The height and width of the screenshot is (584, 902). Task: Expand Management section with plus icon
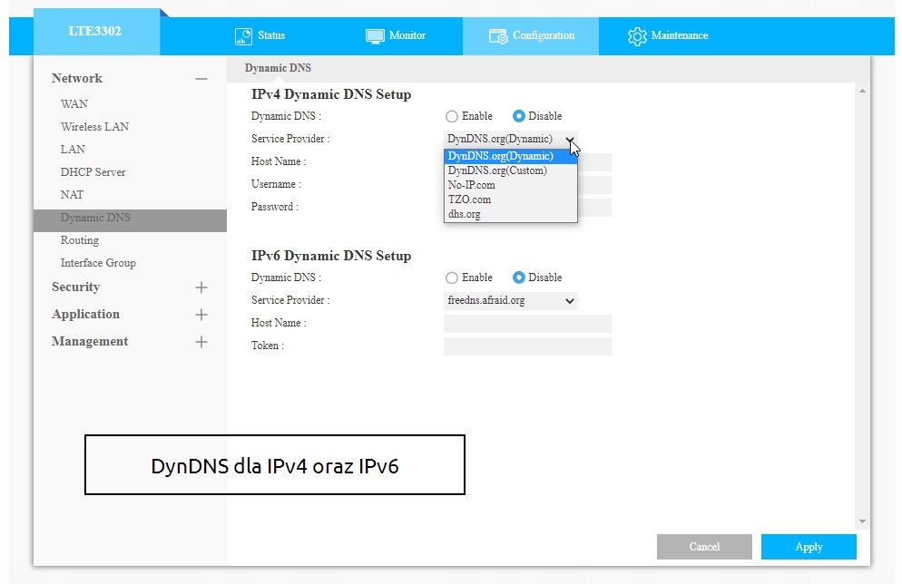[x=201, y=342]
